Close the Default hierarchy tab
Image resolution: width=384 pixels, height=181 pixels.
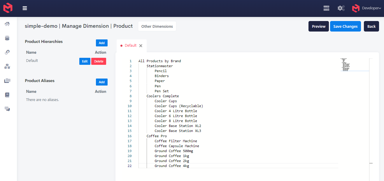point(141,46)
